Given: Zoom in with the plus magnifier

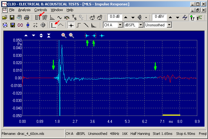Looking at the screenshot, I should point(64,36).
